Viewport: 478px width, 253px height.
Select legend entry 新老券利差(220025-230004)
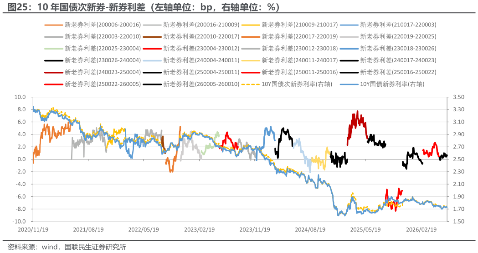tap(93, 49)
